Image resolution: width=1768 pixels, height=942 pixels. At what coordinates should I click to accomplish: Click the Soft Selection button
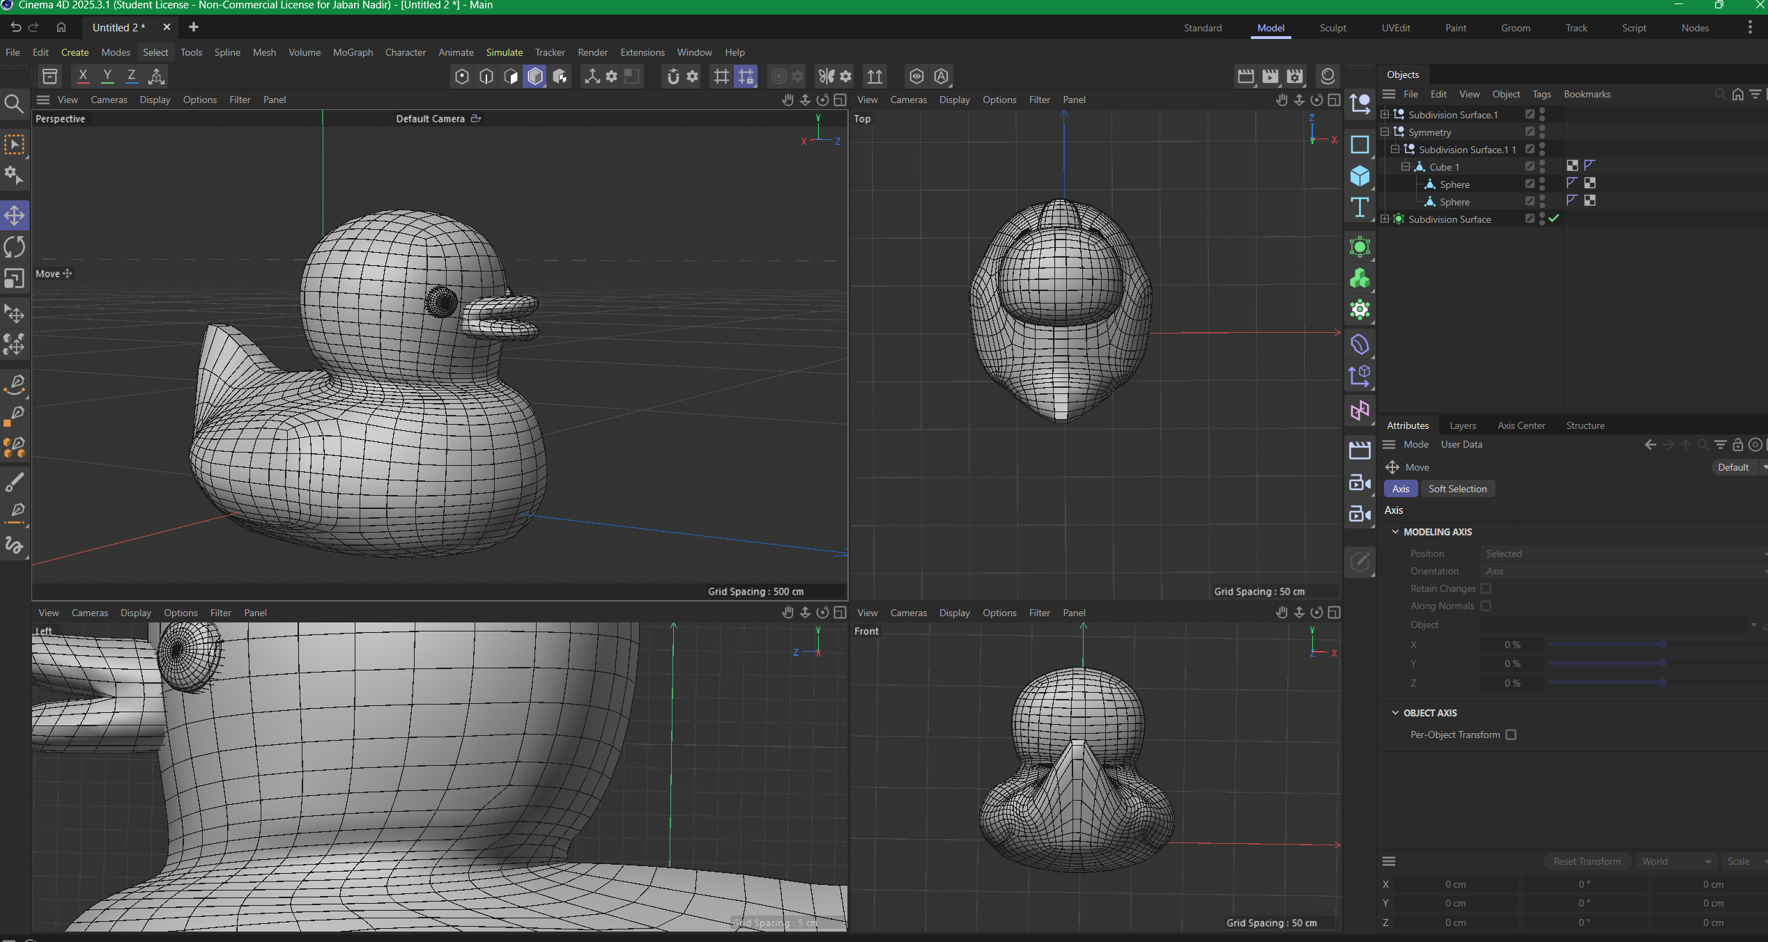[1457, 489]
